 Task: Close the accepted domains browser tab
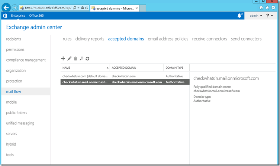pyautogui.click(x=136, y=8)
